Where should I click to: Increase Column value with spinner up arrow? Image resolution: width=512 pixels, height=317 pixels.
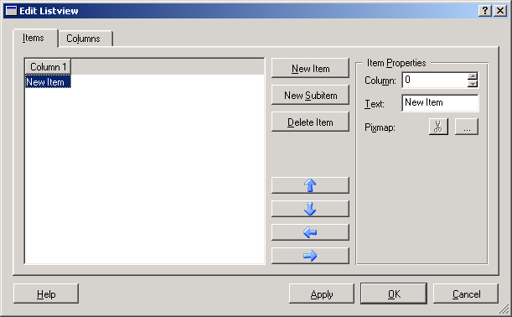(473, 76)
